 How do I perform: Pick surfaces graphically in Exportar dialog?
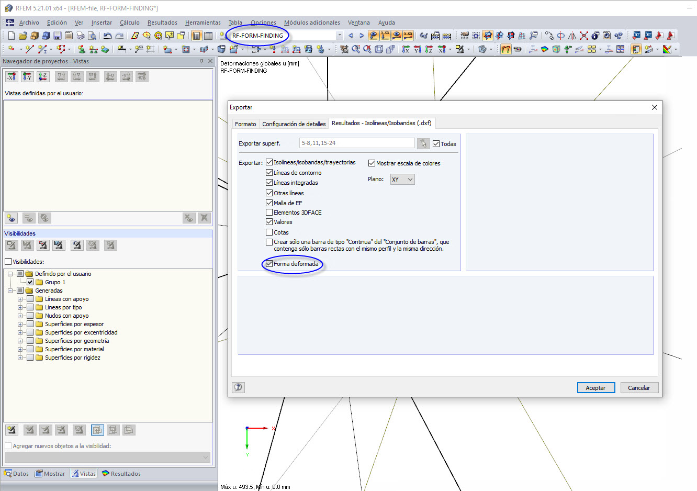(423, 143)
